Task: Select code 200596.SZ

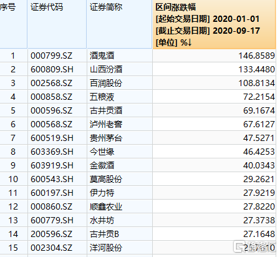Action: tap(51, 234)
